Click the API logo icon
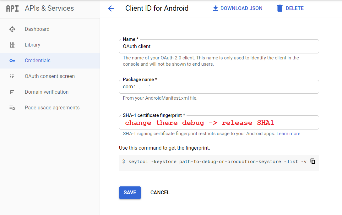The image size is (342, 215). point(12,8)
